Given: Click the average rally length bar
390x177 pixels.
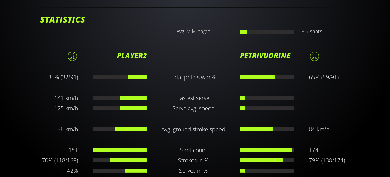Looking at the screenshot, I should pos(267,32).
